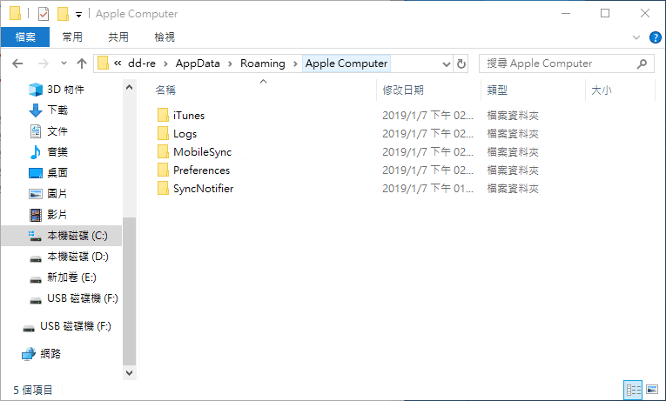
Task: Open the address bar history dropdown
Action: pos(446,63)
